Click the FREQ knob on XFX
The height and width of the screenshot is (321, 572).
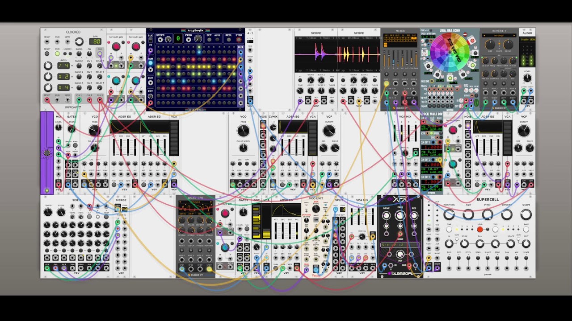coord(400,214)
